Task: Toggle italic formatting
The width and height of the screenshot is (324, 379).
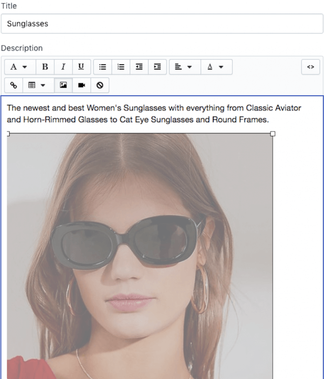Action: tap(63, 67)
